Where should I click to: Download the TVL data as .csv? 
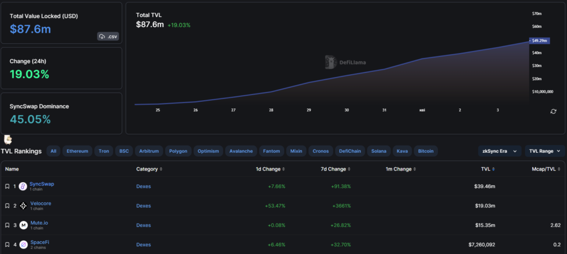pyautogui.click(x=108, y=37)
